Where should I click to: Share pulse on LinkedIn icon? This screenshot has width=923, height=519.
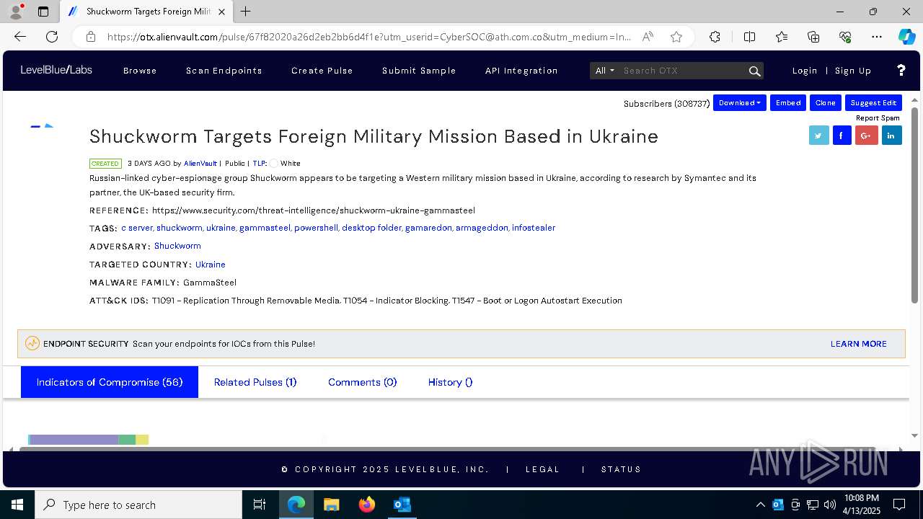pyautogui.click(x=892, y=136)
